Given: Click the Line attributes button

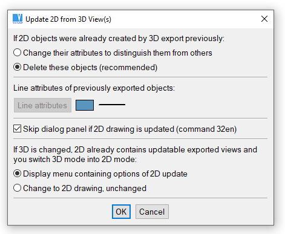Looking at the screenshot, I should (42, 105).
